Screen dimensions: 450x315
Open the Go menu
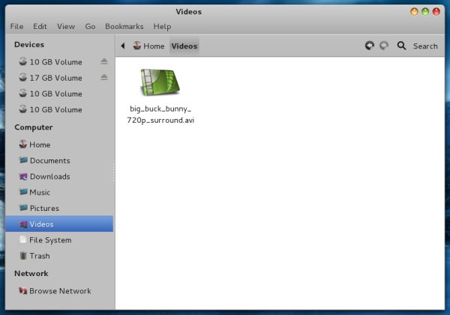click(90, 26)
